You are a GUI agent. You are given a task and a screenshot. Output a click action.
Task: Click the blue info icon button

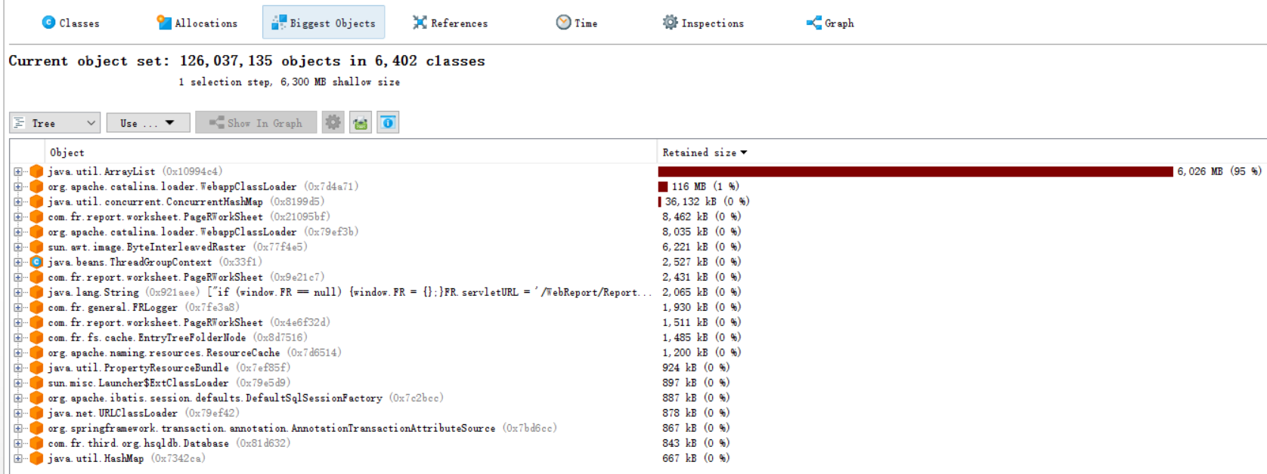coord(388,122)
